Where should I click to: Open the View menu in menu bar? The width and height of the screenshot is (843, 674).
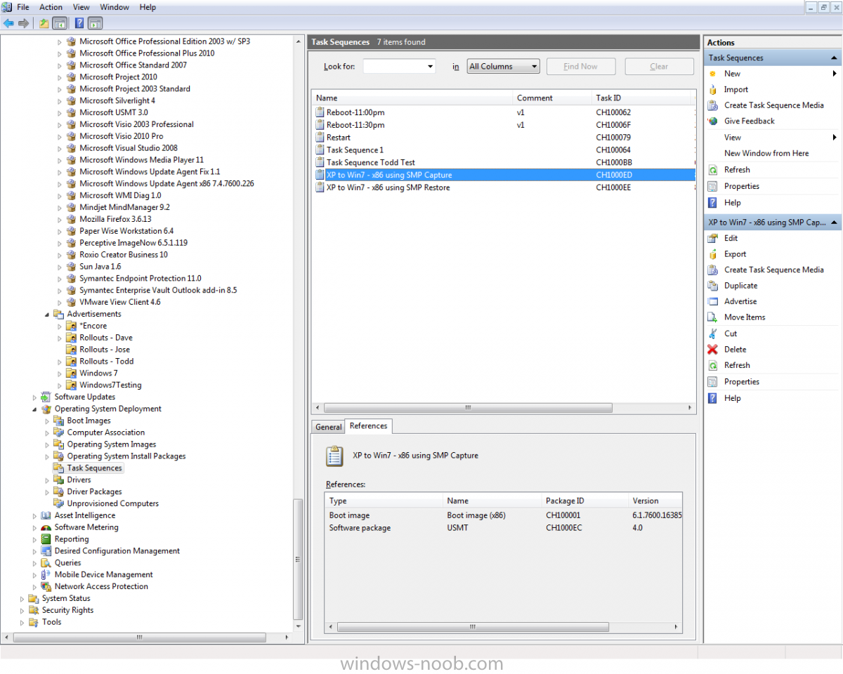click(x=81, y=7)
